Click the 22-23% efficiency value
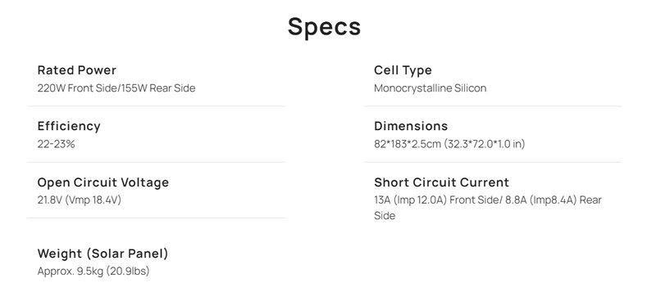Viewport: 656px width, 301px height. pos(56,144)
